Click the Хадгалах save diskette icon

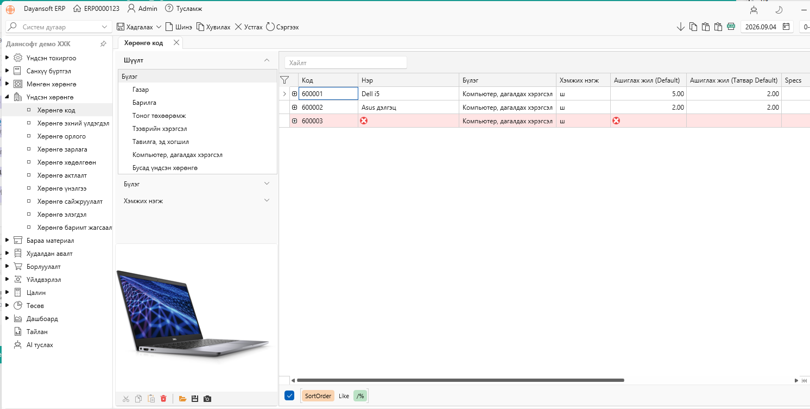pyautogui.click(x=121, y=27)
